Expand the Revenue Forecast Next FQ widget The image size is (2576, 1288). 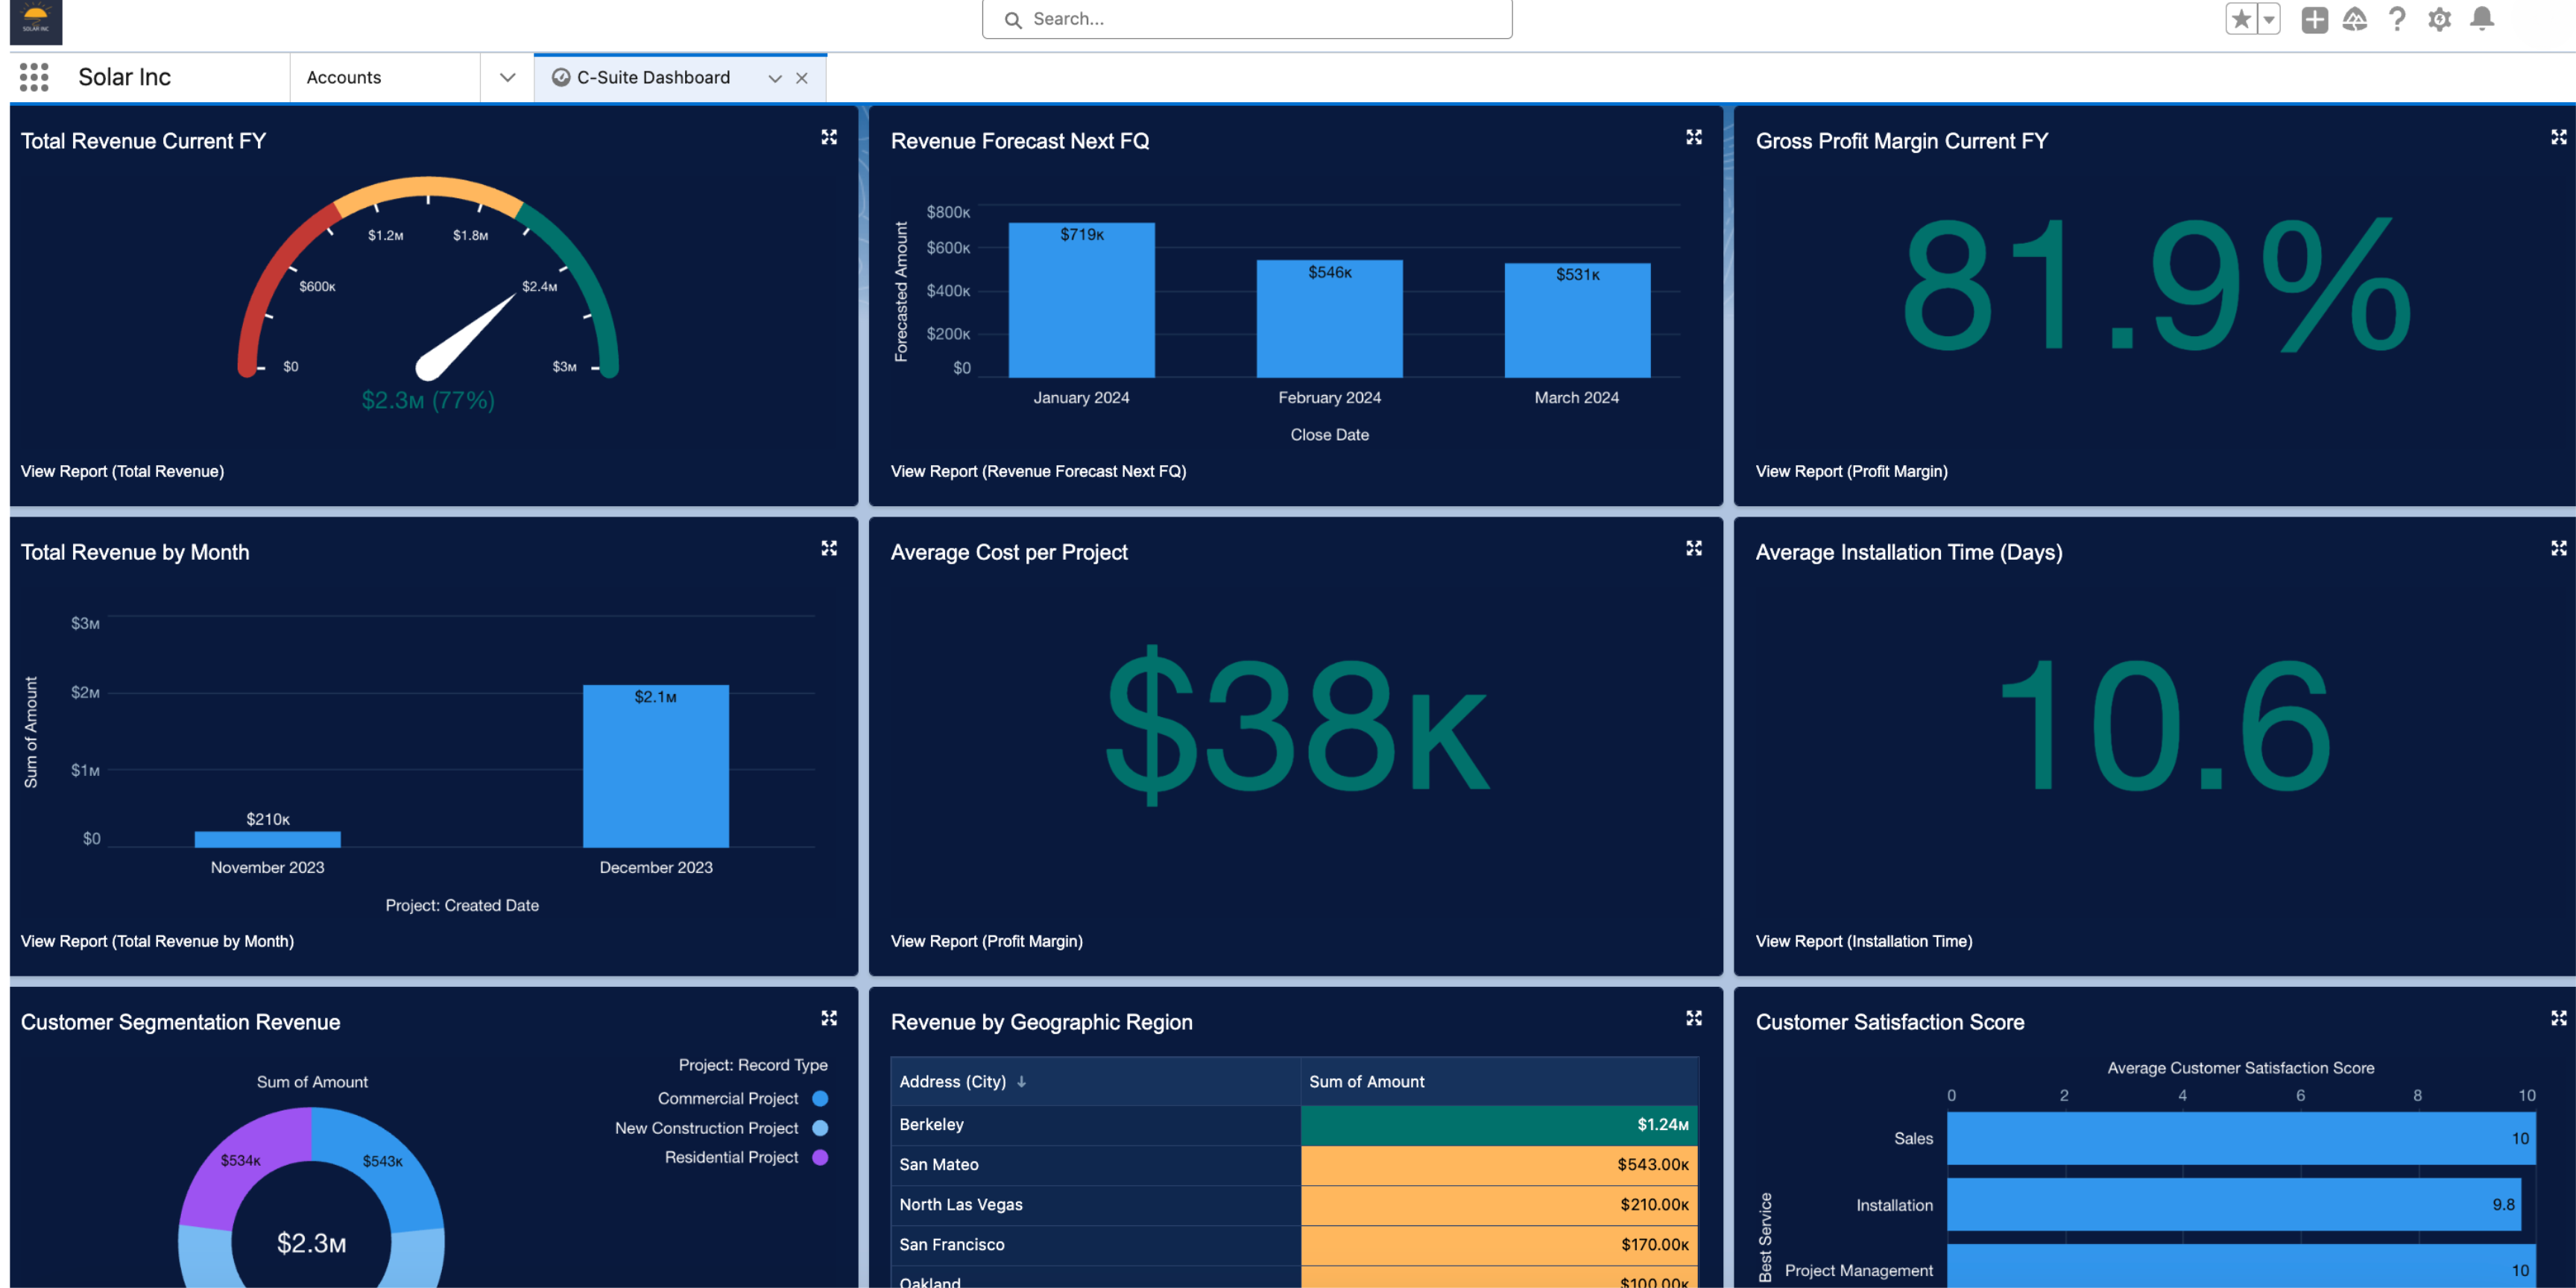[x=1694, y=137]
